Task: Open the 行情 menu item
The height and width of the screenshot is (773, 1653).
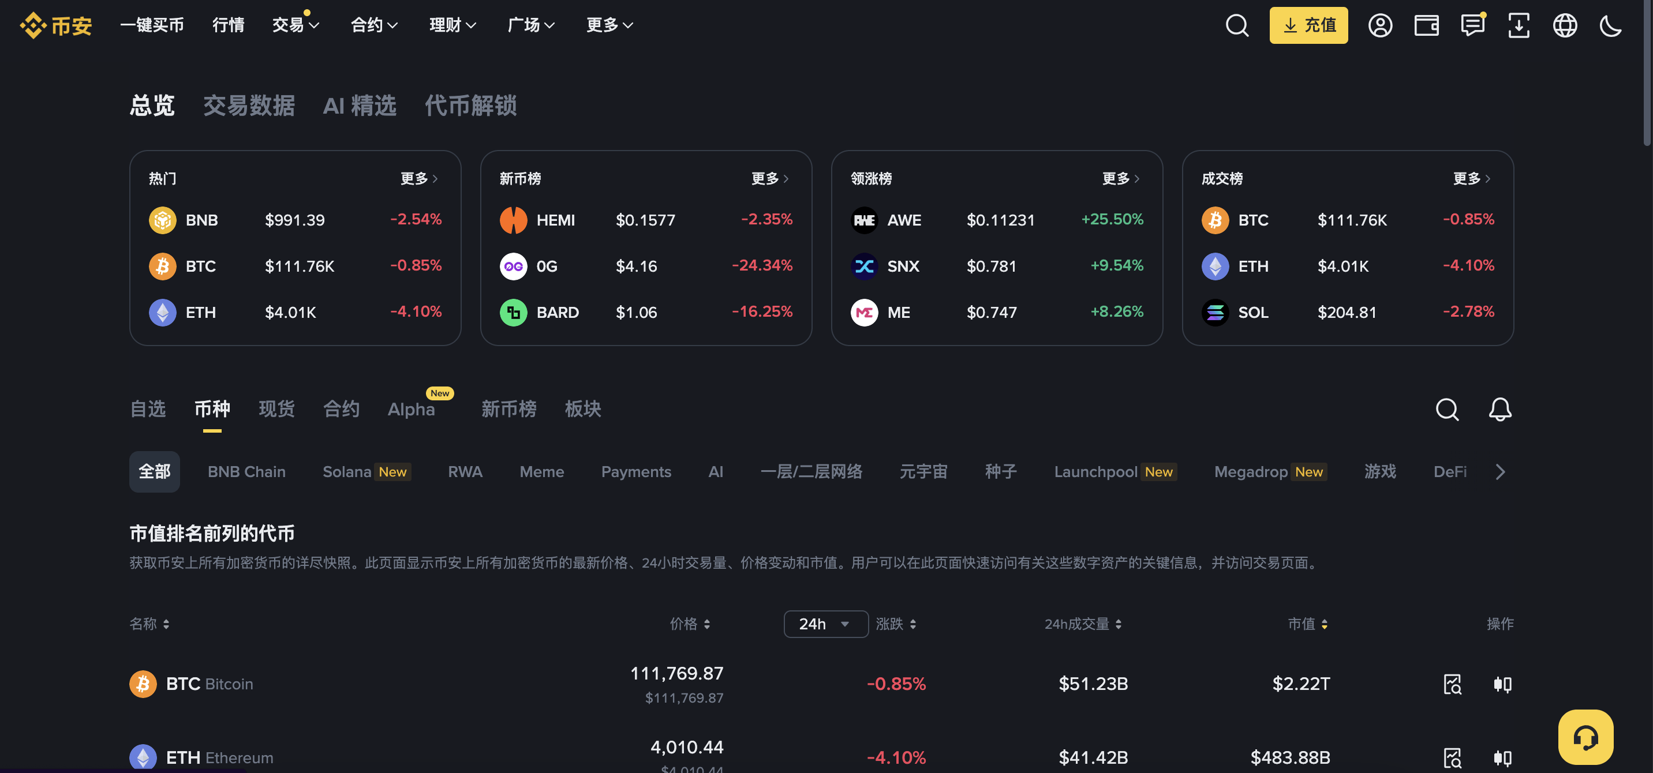Action: [x=229, y=25]
